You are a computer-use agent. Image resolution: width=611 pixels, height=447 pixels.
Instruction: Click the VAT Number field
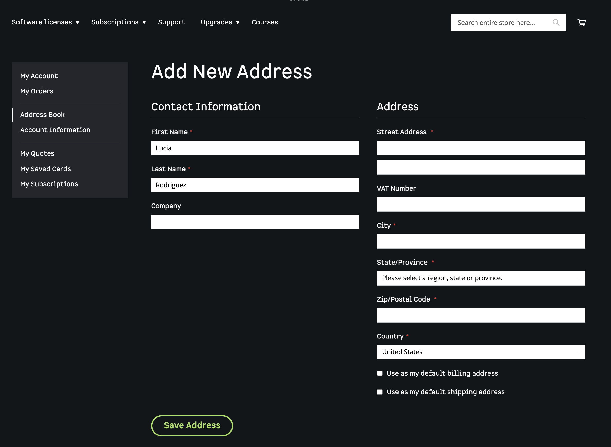(x=481, y=204)
